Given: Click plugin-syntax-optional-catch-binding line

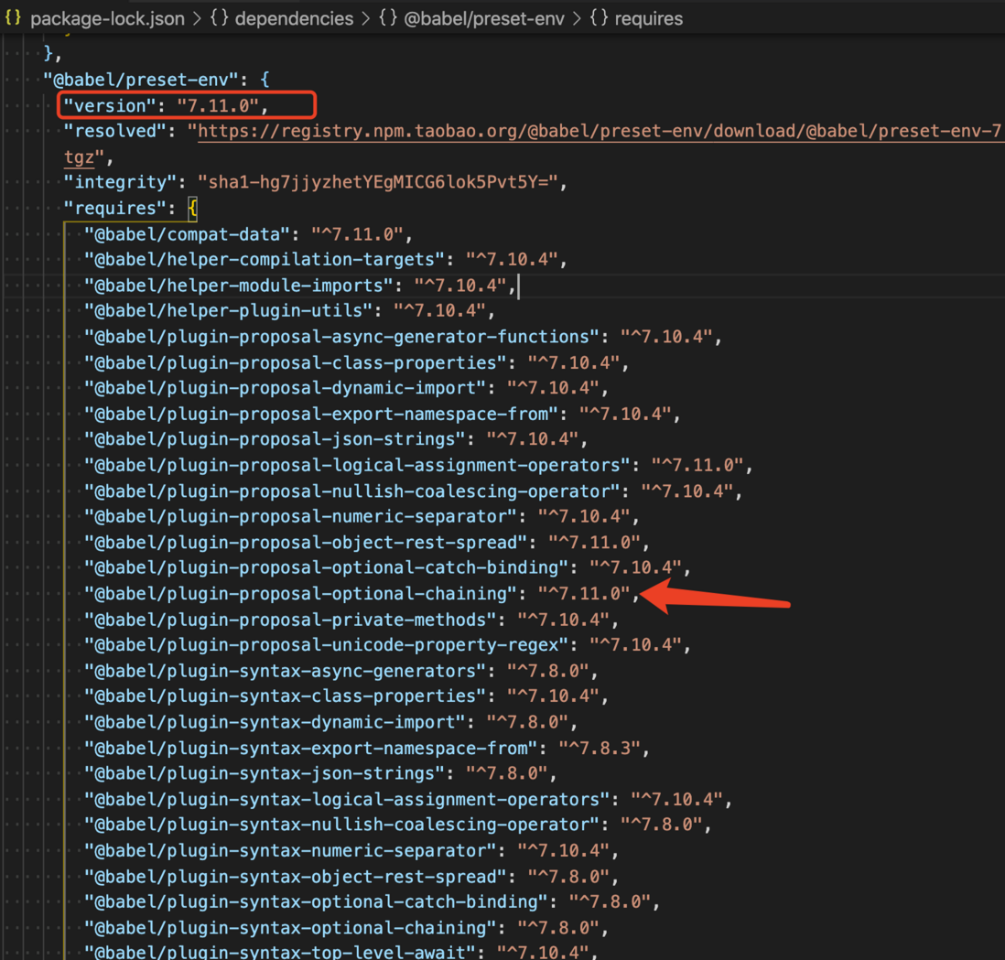Looking at the screenshot, I should click(372, 902).
